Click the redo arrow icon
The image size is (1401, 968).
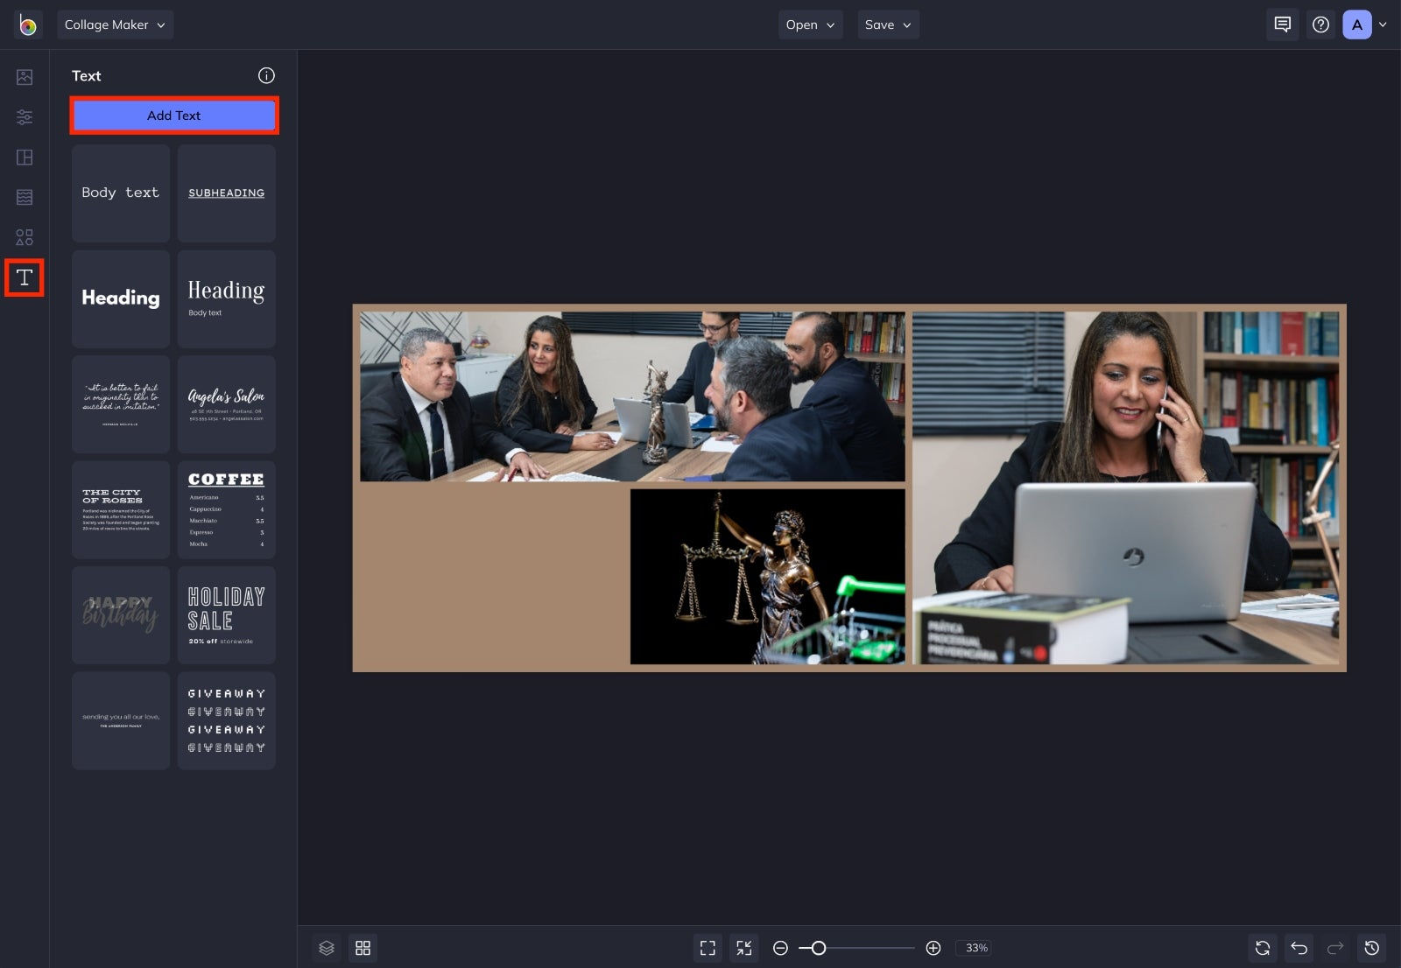tap(1335, 948)
